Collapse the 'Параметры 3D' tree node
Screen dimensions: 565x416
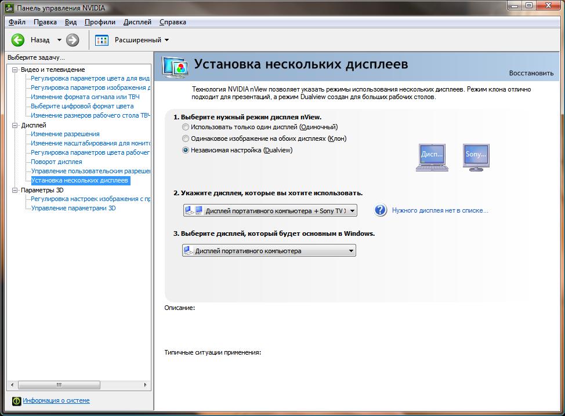coord(15,190)
